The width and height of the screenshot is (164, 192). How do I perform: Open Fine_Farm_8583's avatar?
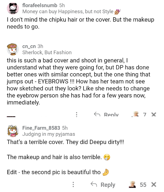(x=13, y=131)
